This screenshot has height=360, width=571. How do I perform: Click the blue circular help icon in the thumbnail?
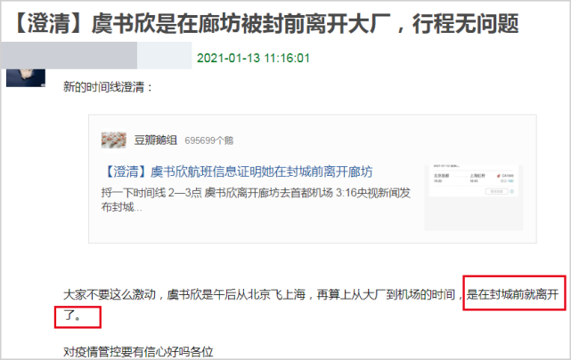511,191
